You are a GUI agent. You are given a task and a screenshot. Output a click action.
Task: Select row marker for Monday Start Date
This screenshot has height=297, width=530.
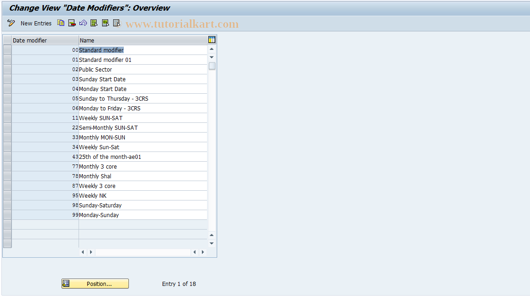(x=7, y=89)
